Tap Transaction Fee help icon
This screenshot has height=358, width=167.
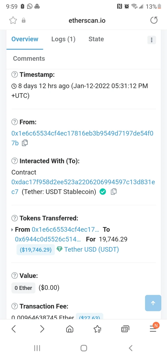click(14, 306)
